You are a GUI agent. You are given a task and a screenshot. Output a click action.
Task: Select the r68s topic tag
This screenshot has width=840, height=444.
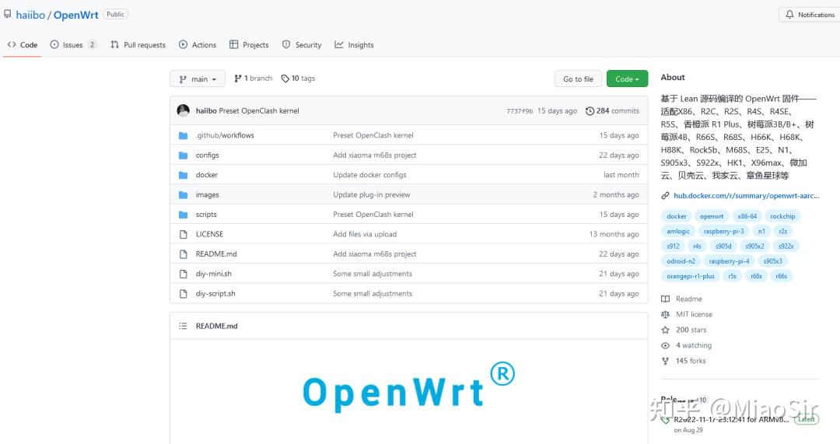click(x=756, y=276)
